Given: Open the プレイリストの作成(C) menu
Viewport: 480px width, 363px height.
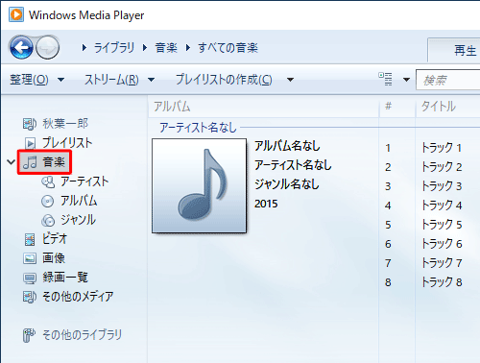Looking at the screenshot, I should (224, 80).
